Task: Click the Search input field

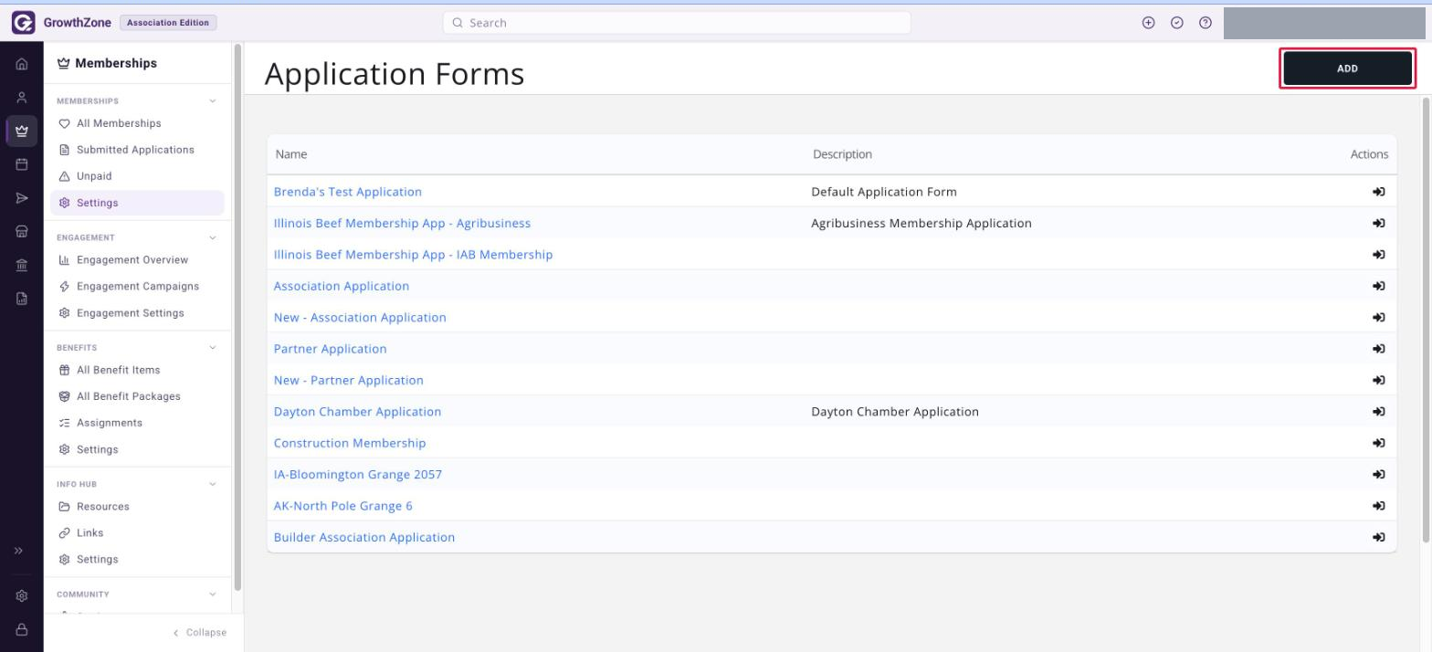Action: (x=677, y=23)
